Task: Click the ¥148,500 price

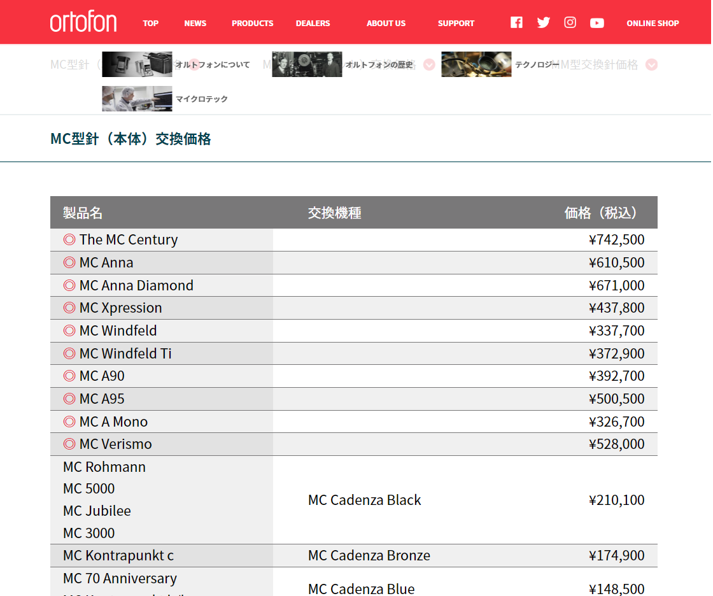Action: [x=617, y=589]
